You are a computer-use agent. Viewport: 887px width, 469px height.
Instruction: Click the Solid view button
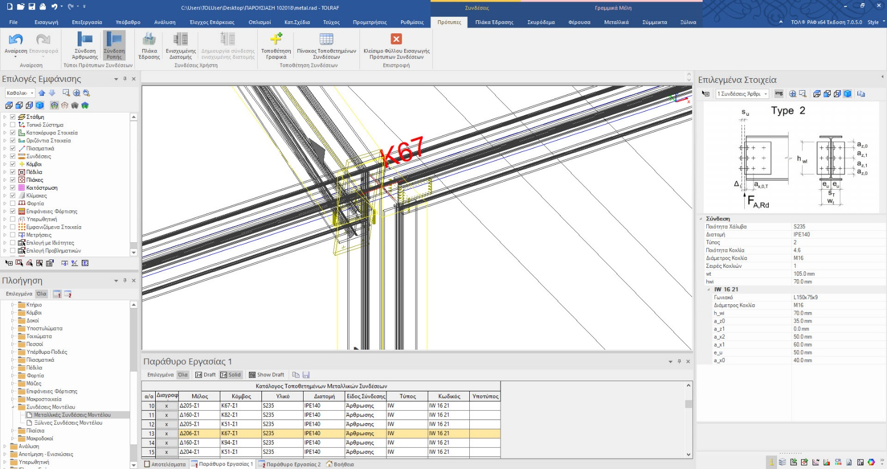231,375
